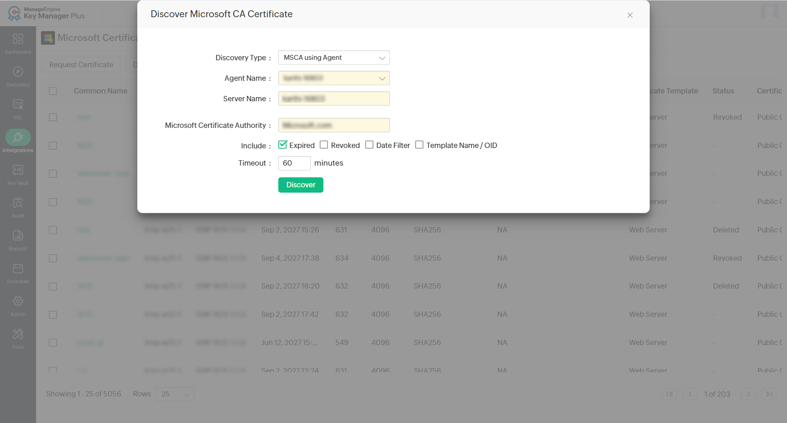Go to the next page of results
Viewport: 787px width, 423px height.
[748, 394]
